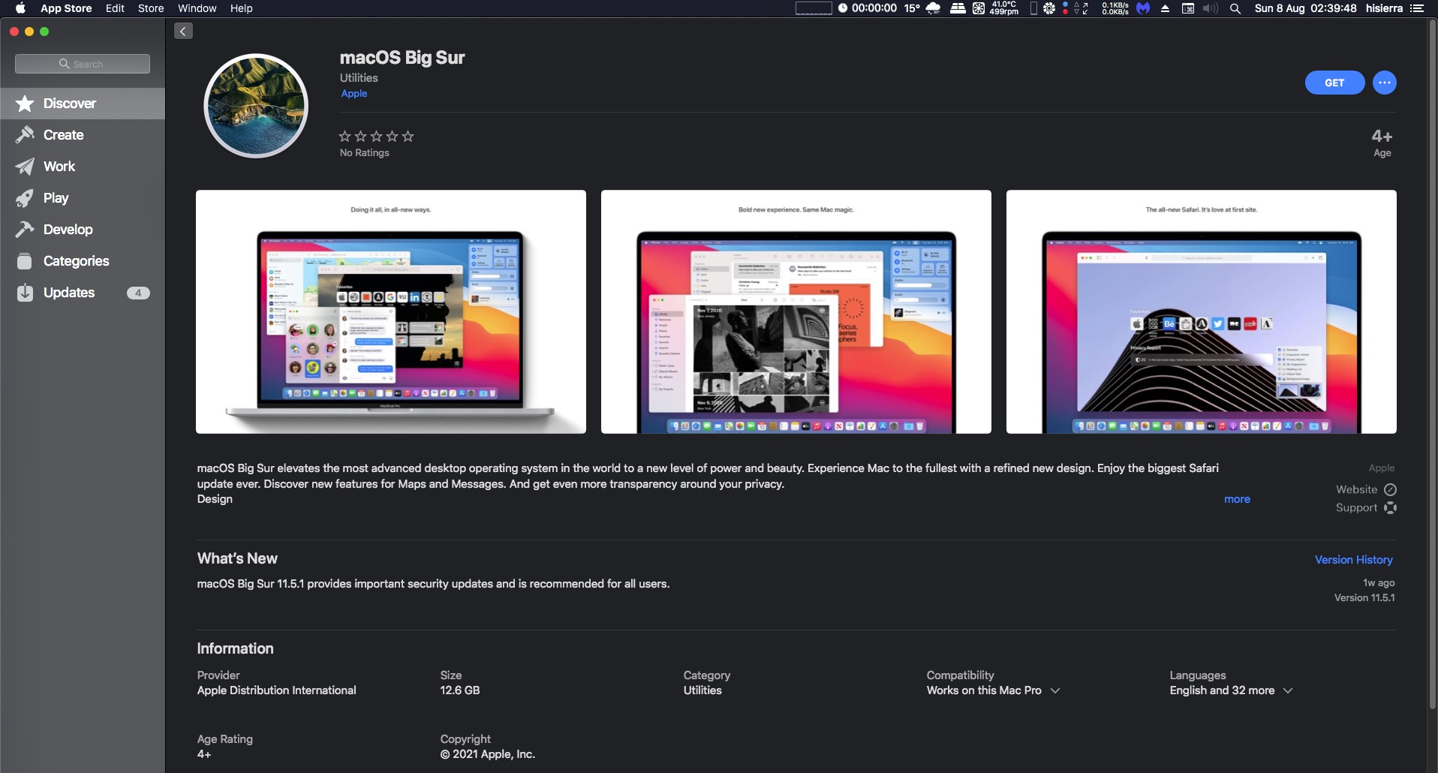This screenshot has height=773, width=1438.
Task: Go back using the toolbar chevron
Action: pyautogui.click(x=183, y=31)
